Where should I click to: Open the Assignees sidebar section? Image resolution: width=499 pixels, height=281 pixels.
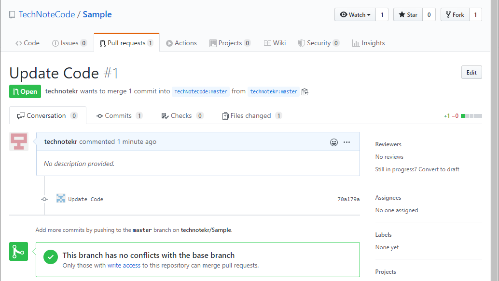[388, 198]
